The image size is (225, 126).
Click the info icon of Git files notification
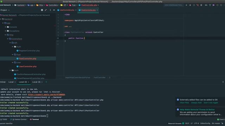click(178, 100)
